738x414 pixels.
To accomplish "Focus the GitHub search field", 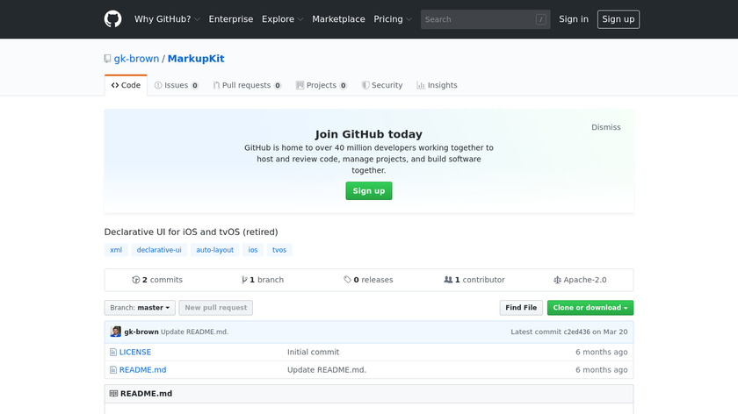I will click(x=479, y=19).
